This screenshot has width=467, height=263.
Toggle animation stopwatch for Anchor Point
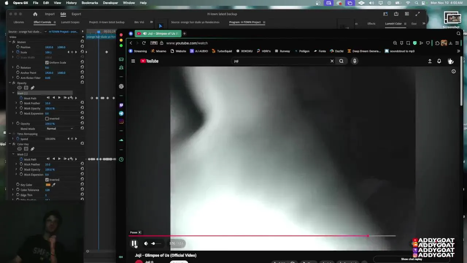(x=18, y=73)
